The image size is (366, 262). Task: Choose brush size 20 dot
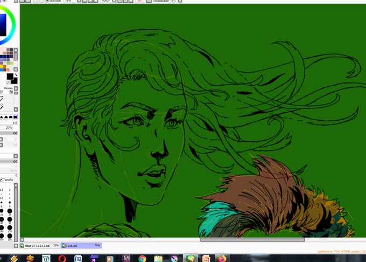point(10,211)
